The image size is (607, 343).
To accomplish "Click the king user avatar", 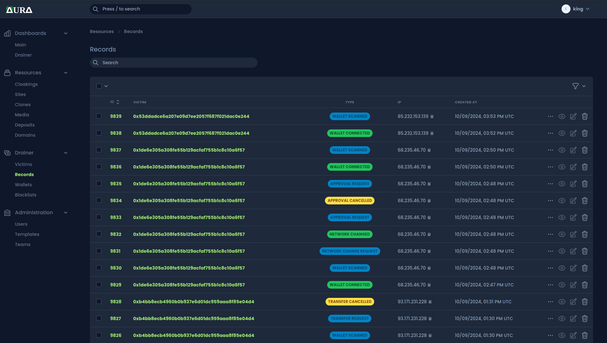I will pos(566,9).
